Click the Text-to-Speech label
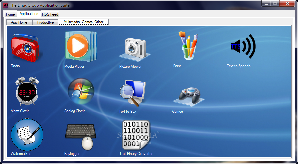The image size is (298, 164). coord(239,66)
